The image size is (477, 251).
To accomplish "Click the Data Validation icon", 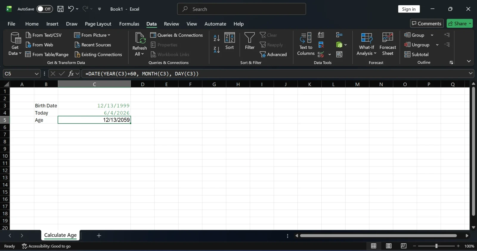I will pos(321,54).
